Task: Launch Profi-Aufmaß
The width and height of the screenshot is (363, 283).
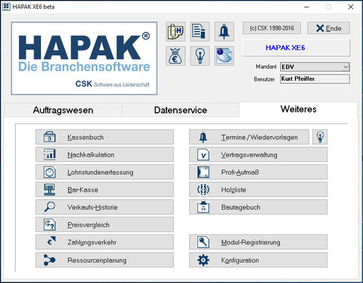Action: pos(259,173)
